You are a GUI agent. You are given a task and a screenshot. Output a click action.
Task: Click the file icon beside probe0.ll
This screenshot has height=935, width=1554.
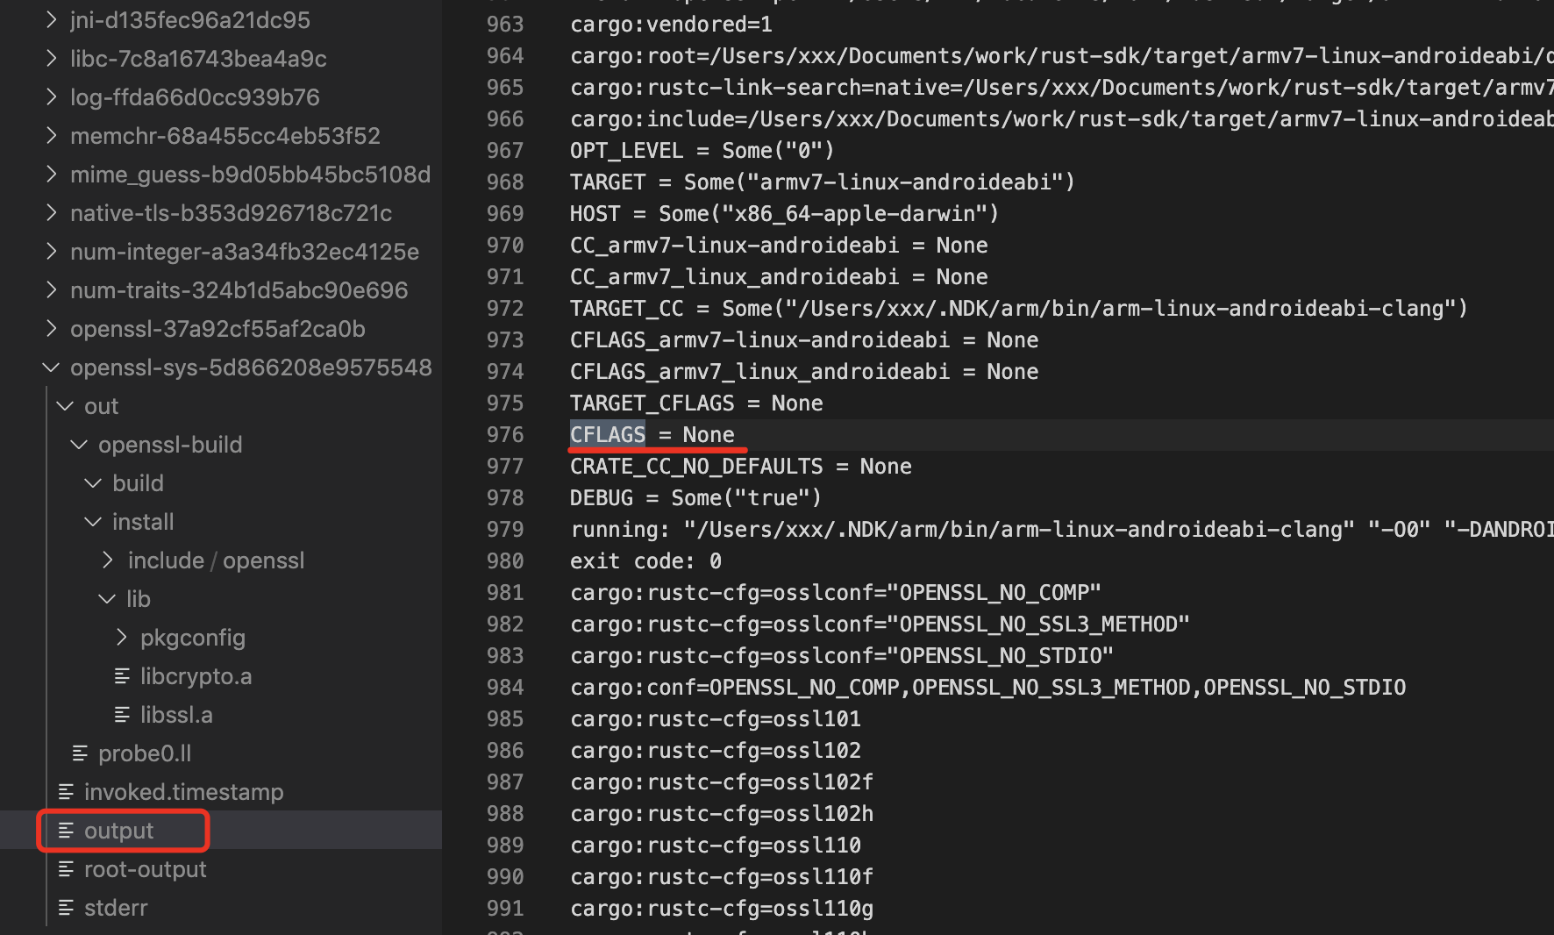click(79, 753)
